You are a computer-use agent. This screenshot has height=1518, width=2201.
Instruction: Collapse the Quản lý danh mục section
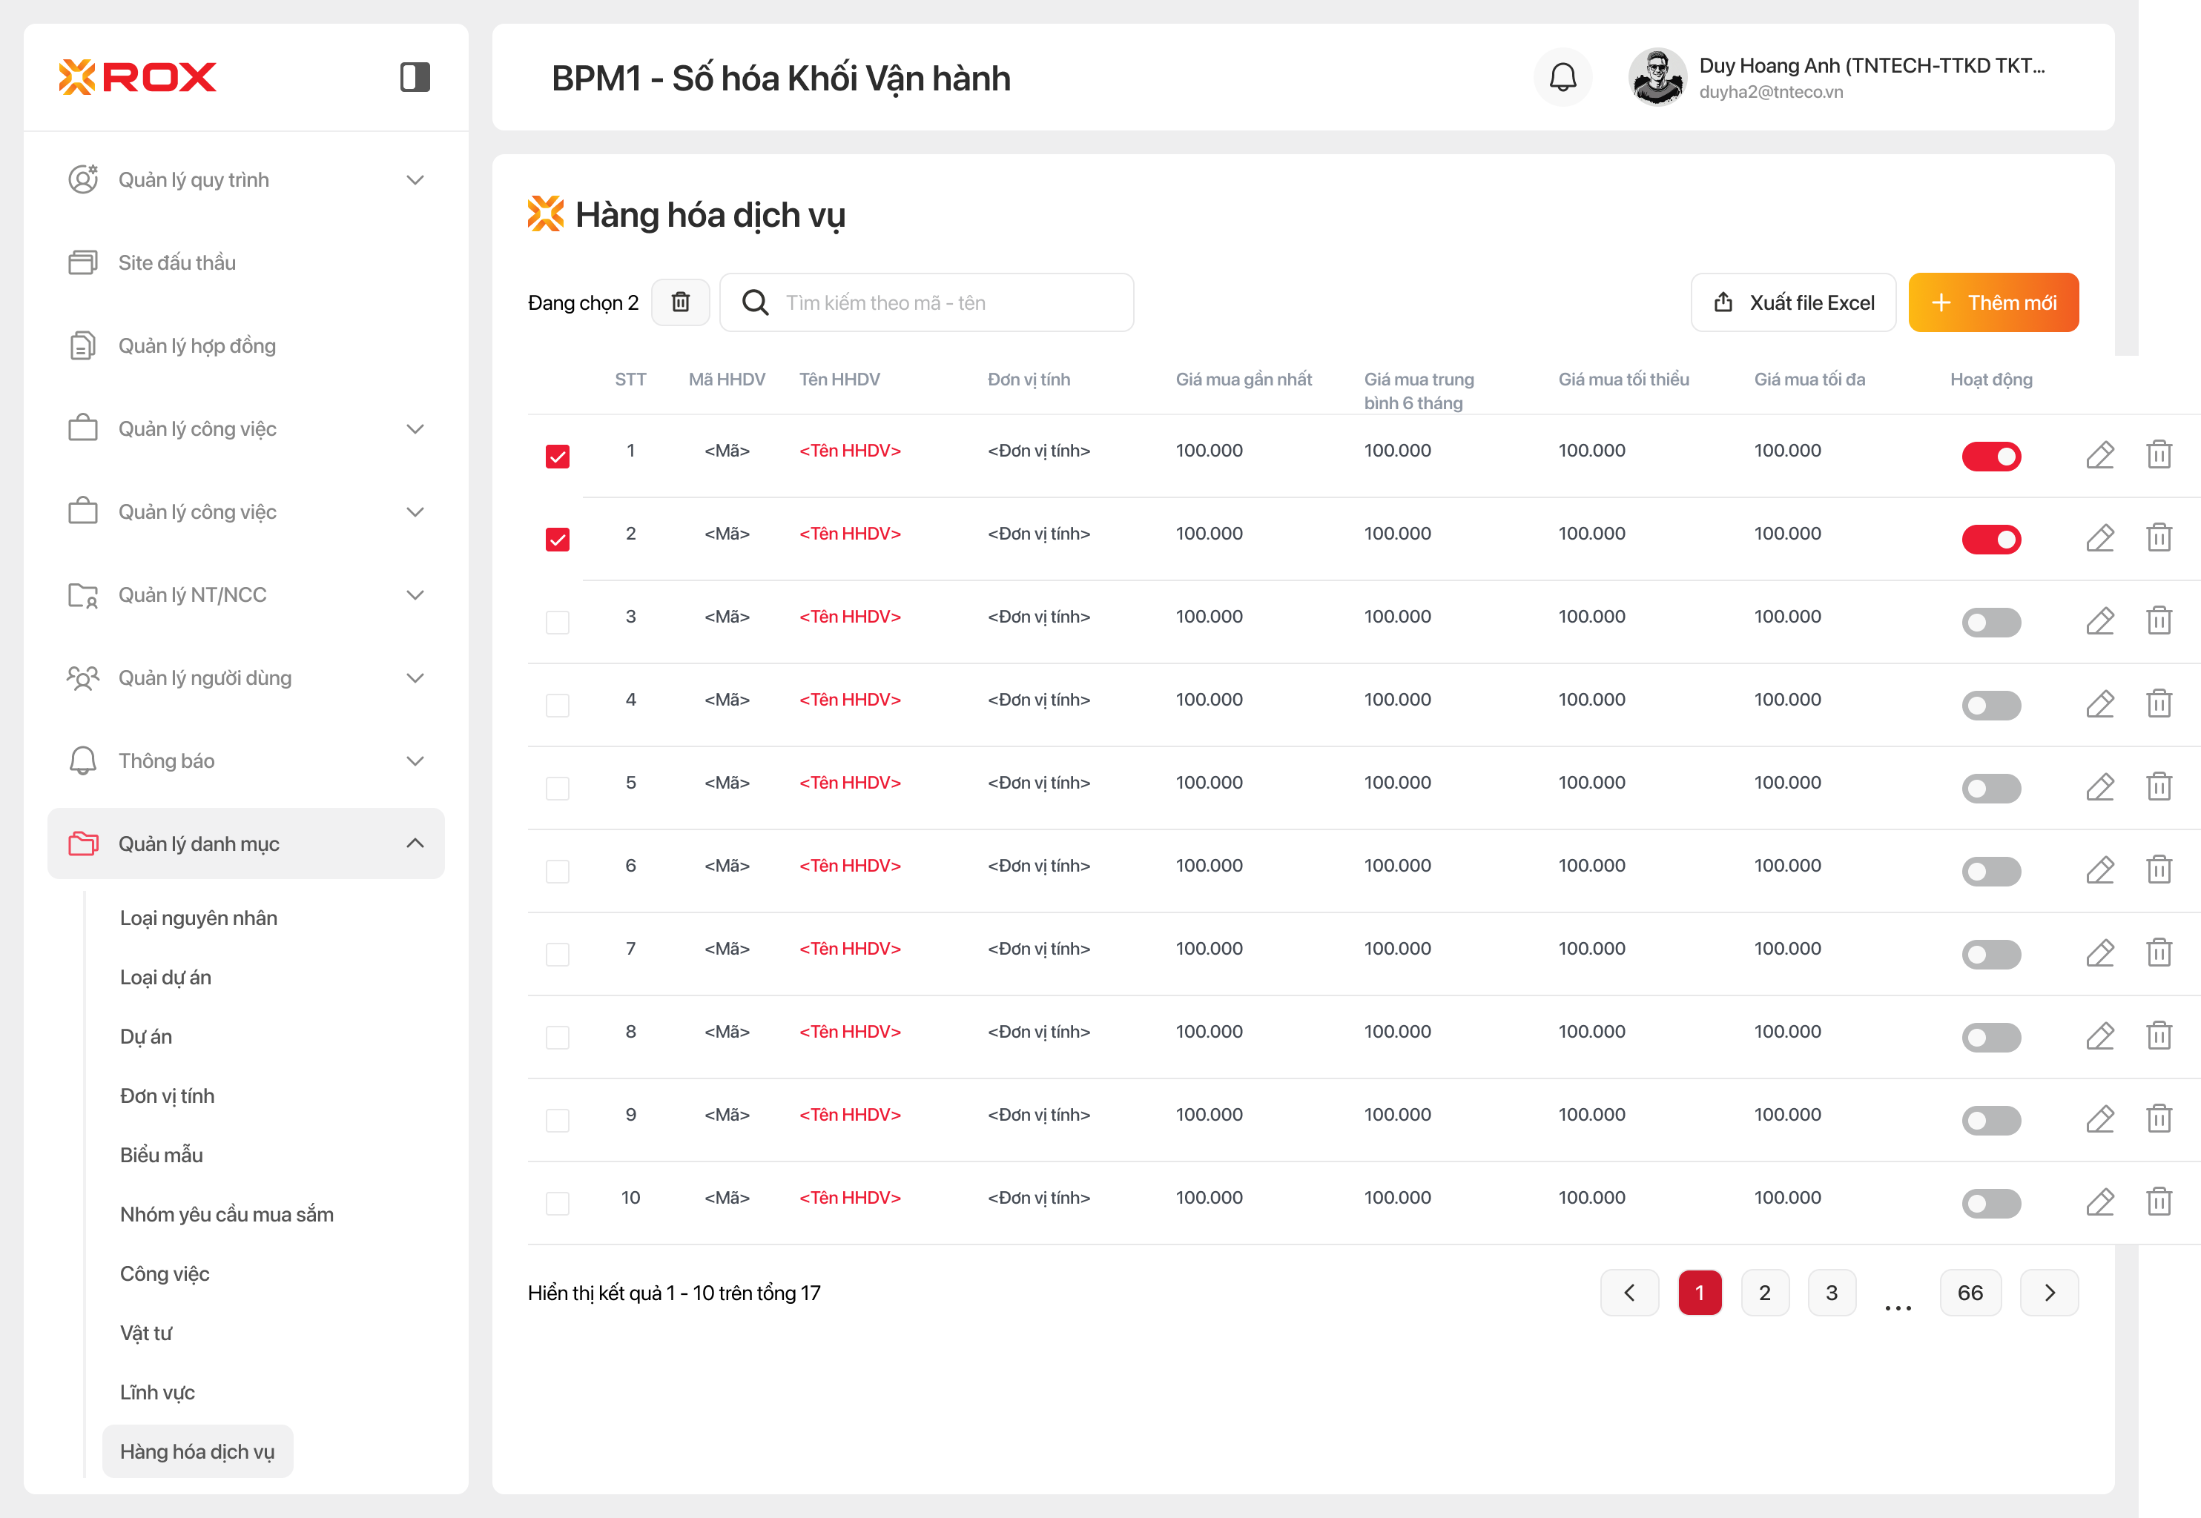(415, 843)
